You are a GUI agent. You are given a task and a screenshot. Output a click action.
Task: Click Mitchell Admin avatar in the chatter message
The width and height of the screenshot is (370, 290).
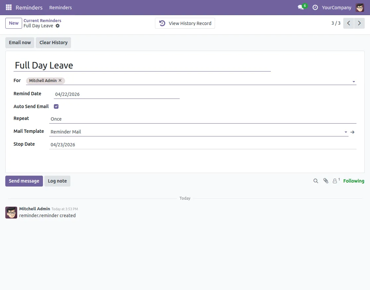click(x=11, y=213)
